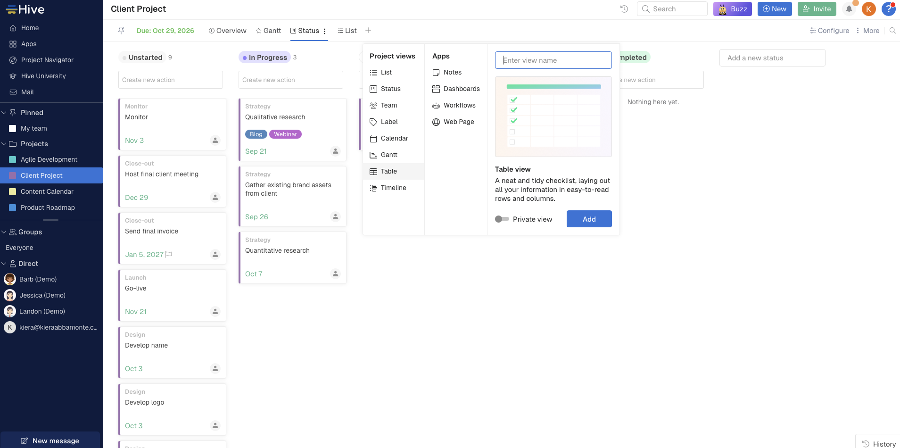Open the More menu
The width and height of the screenshot is (900, 448).
[x=867, y=31]
